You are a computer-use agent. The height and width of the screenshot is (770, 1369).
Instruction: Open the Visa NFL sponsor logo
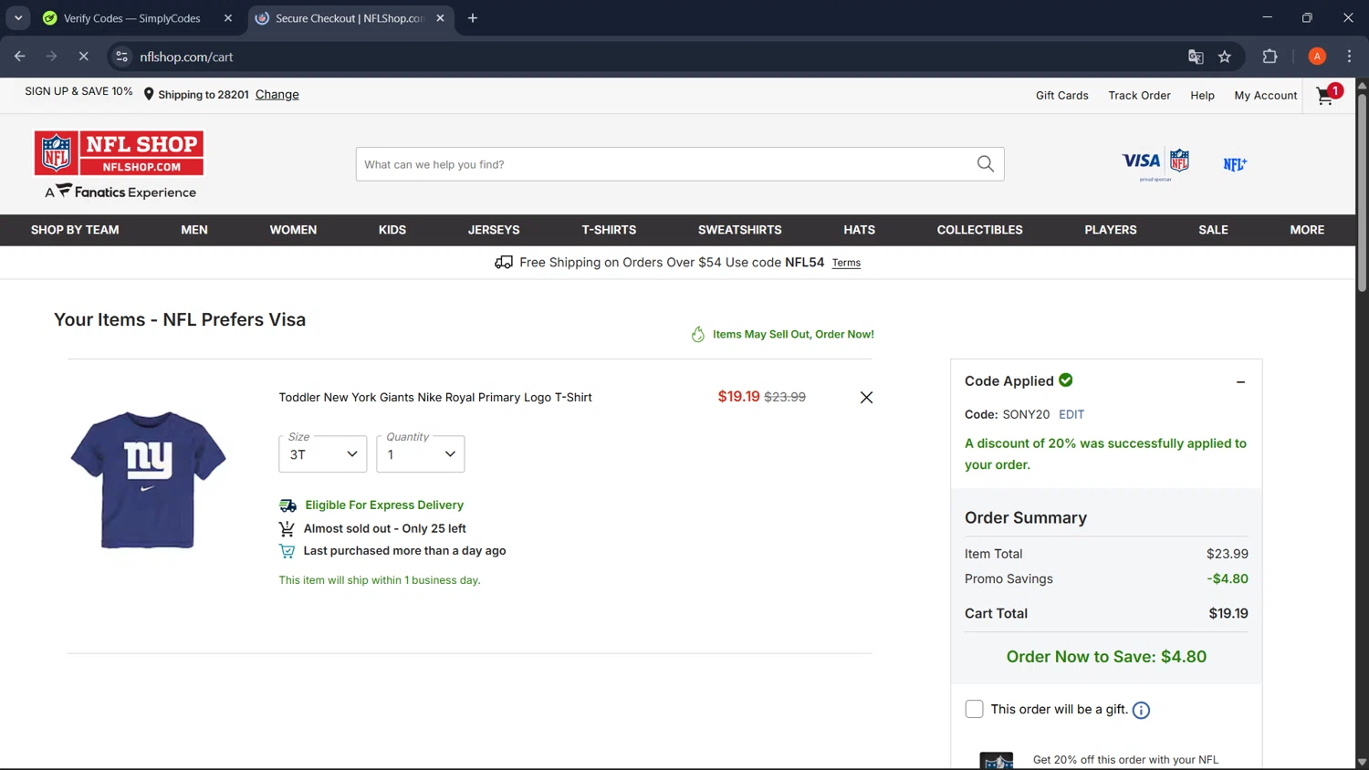pyautogui.click(x=1155, y=164)
